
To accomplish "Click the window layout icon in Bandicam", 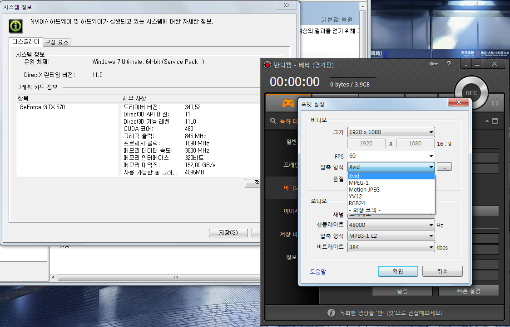I will (495, 121).
